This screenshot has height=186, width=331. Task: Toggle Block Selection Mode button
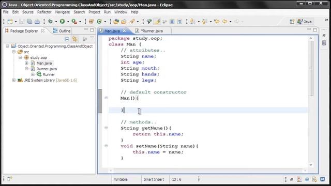(x=172, y=22)
